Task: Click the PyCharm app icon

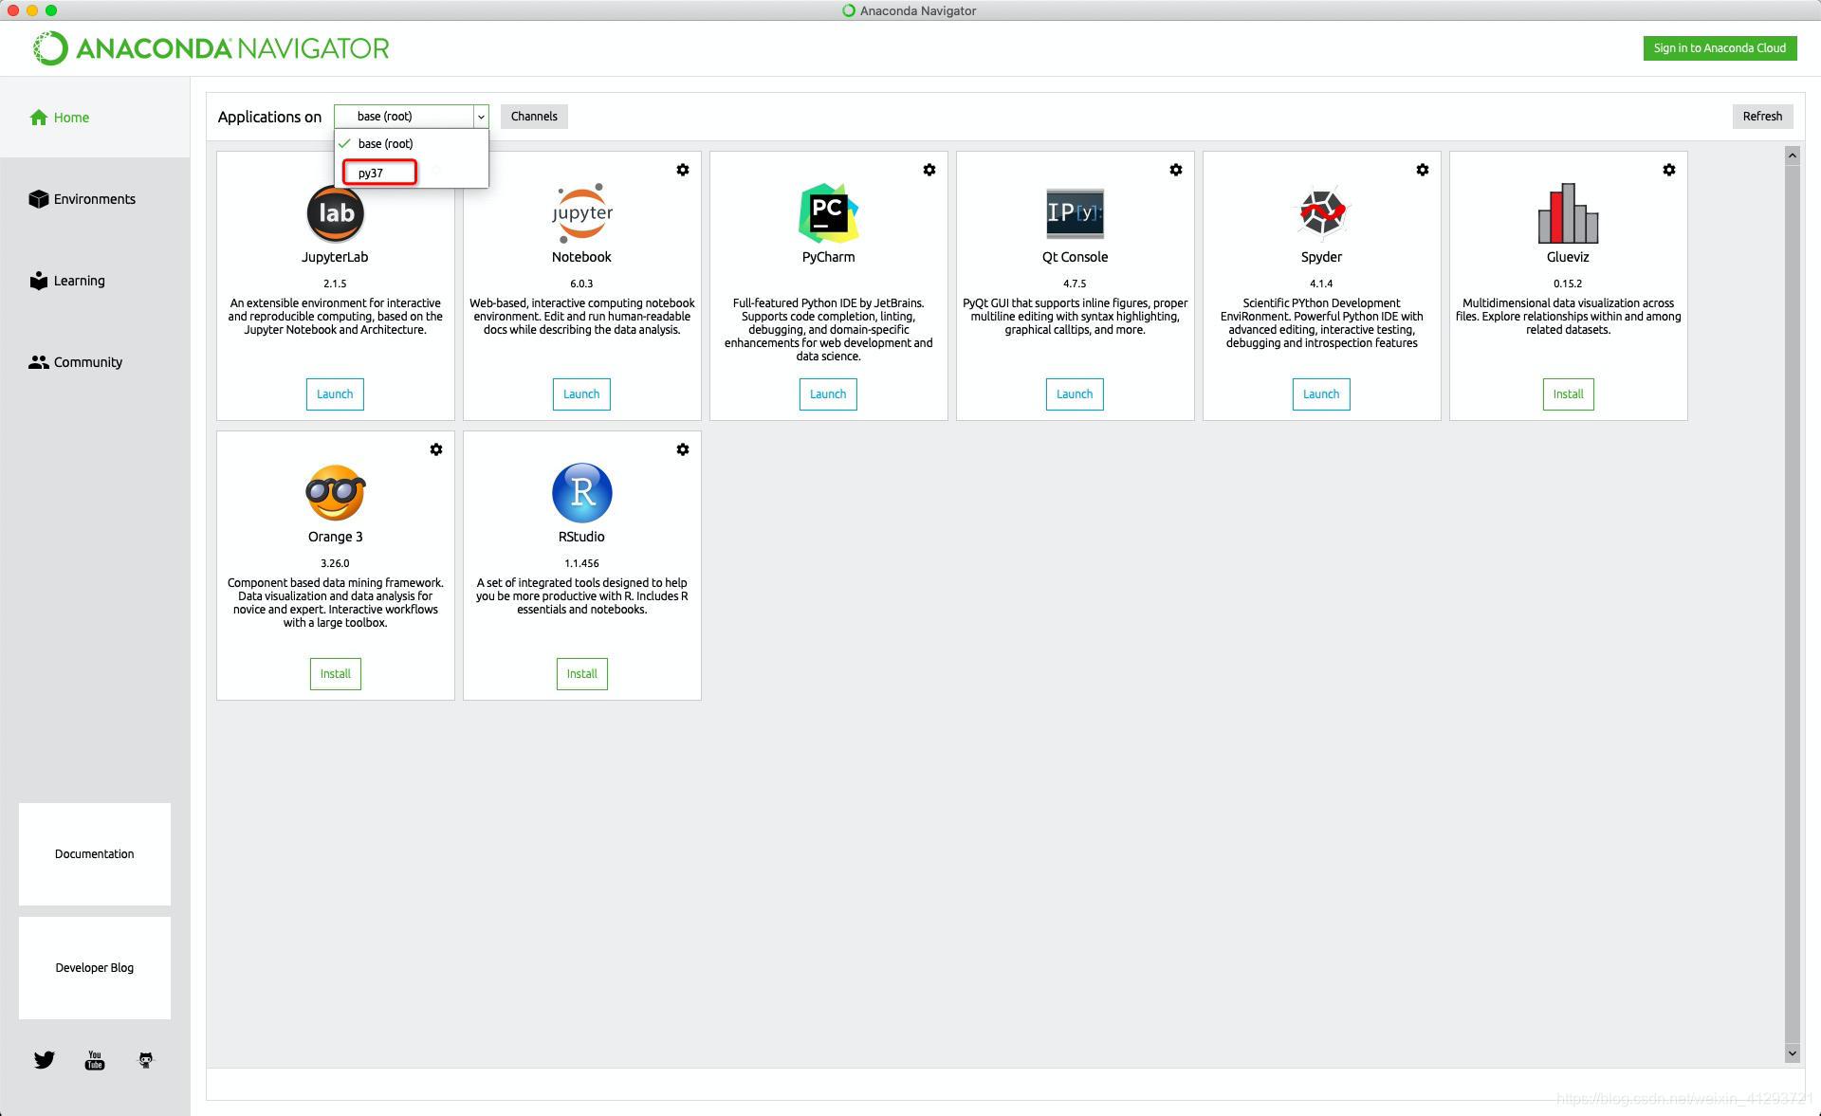Action: (x=828, y=213)
